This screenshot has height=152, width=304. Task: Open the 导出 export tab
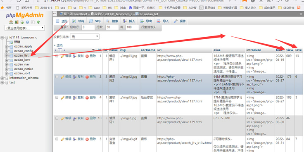point(146,21)
